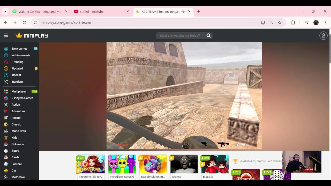Open Car games category link
The width and height of the screenshot is (331, 186).
[x=14, y=171]
